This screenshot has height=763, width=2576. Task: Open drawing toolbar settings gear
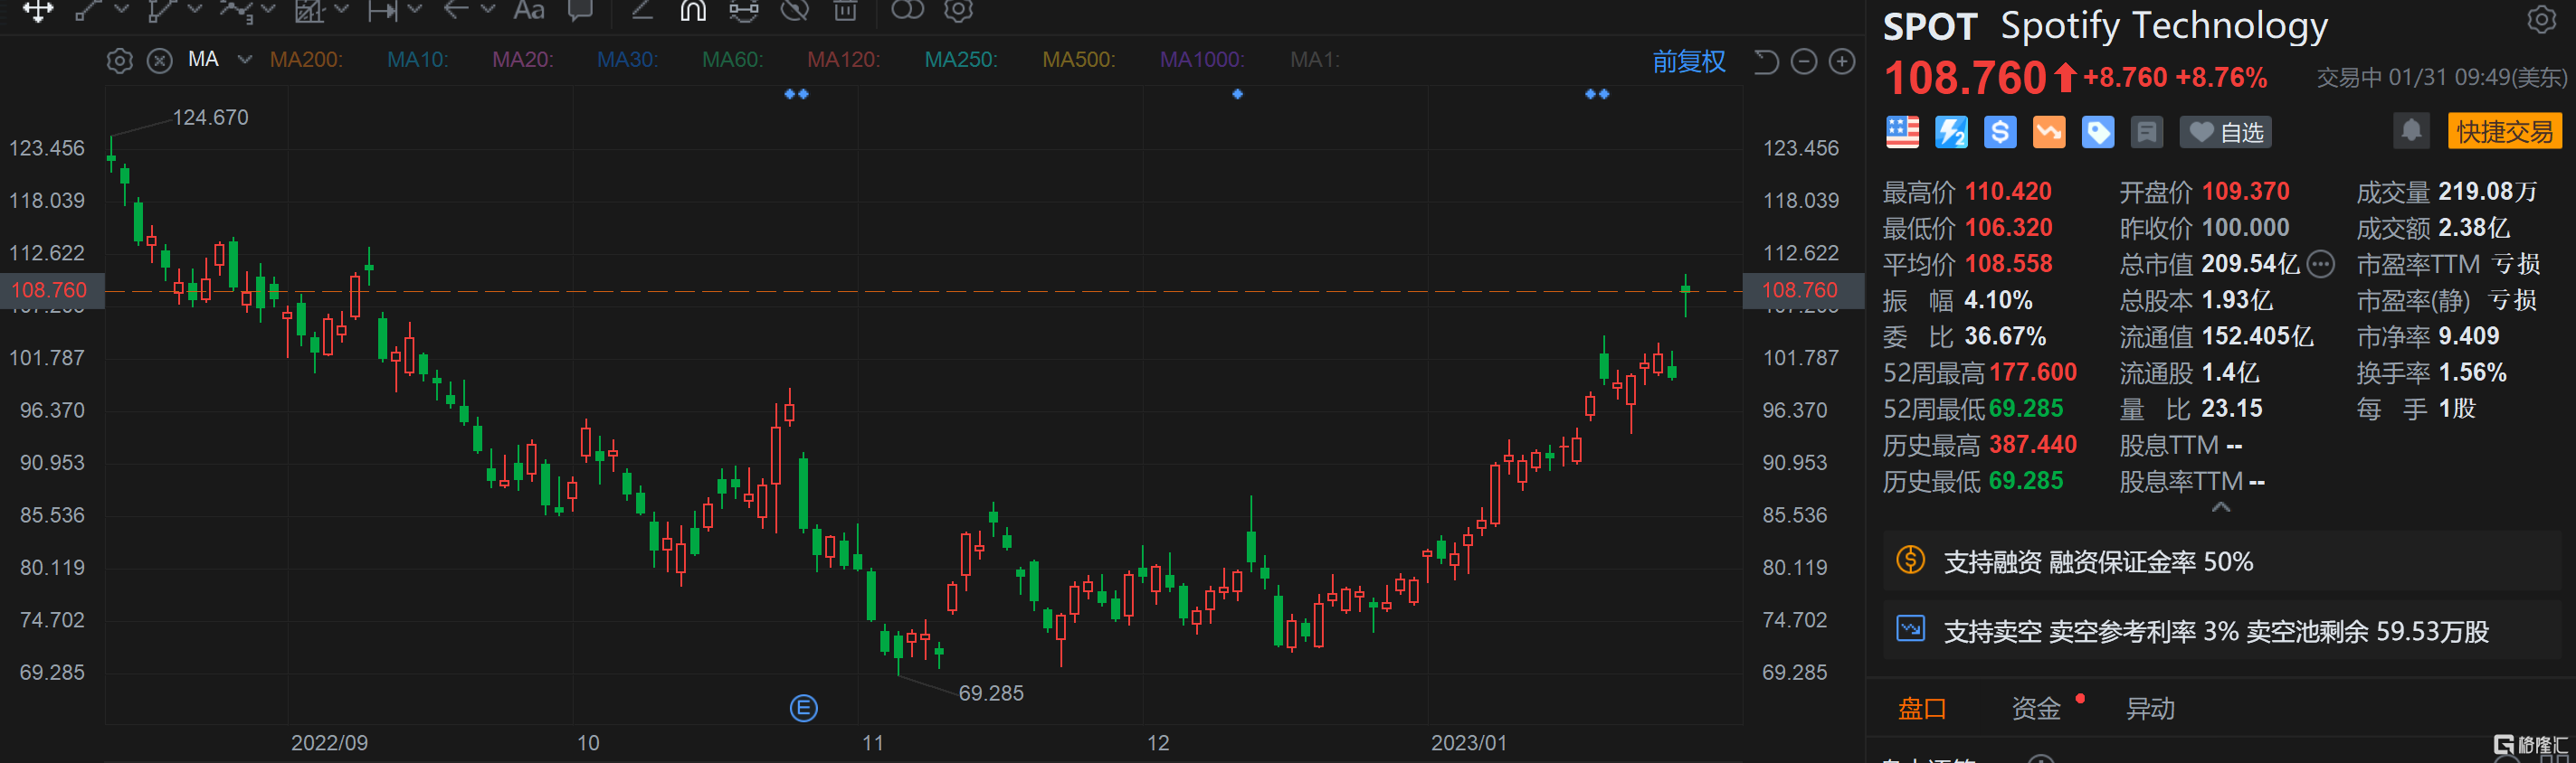(x=958, y=10)
